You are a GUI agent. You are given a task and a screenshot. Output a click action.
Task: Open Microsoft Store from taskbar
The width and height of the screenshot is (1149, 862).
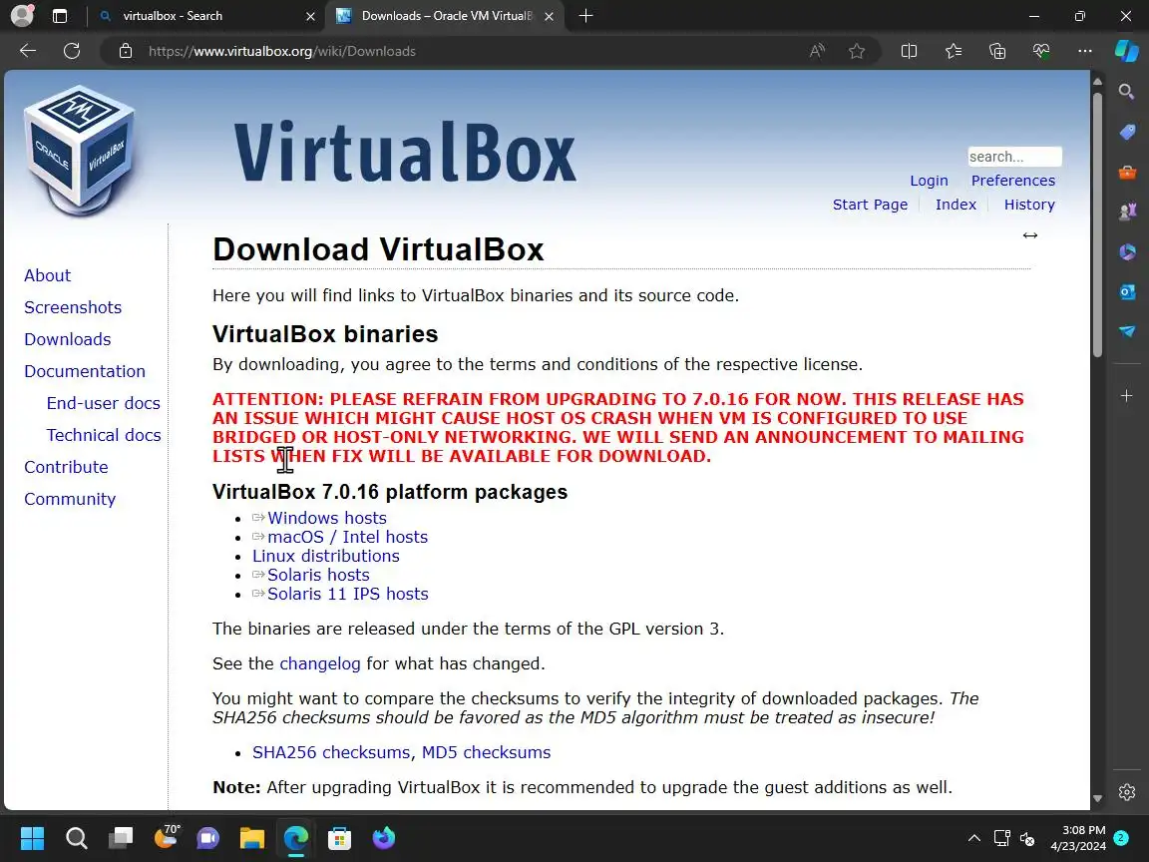click(x=339, y=838)
